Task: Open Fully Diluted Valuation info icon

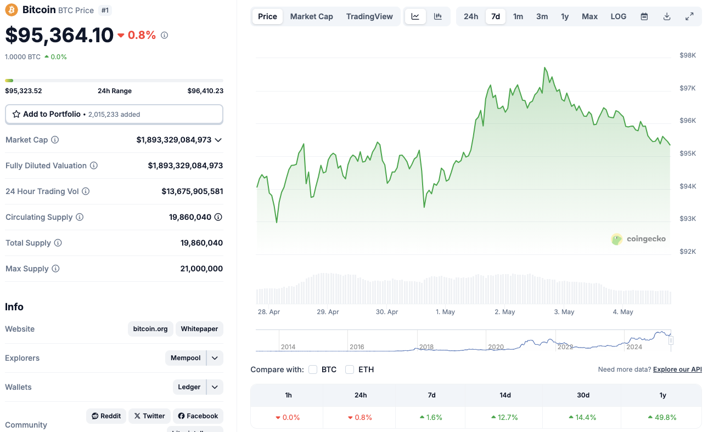Action: [x=94, y=166]
